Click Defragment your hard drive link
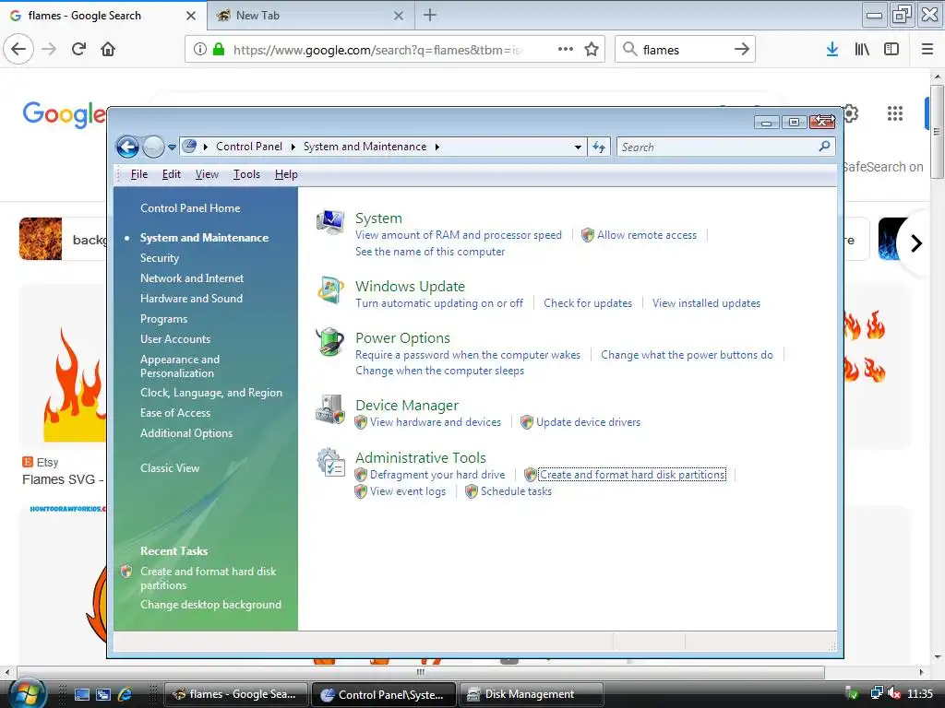945x708 pixels. [x=437, y=475]
